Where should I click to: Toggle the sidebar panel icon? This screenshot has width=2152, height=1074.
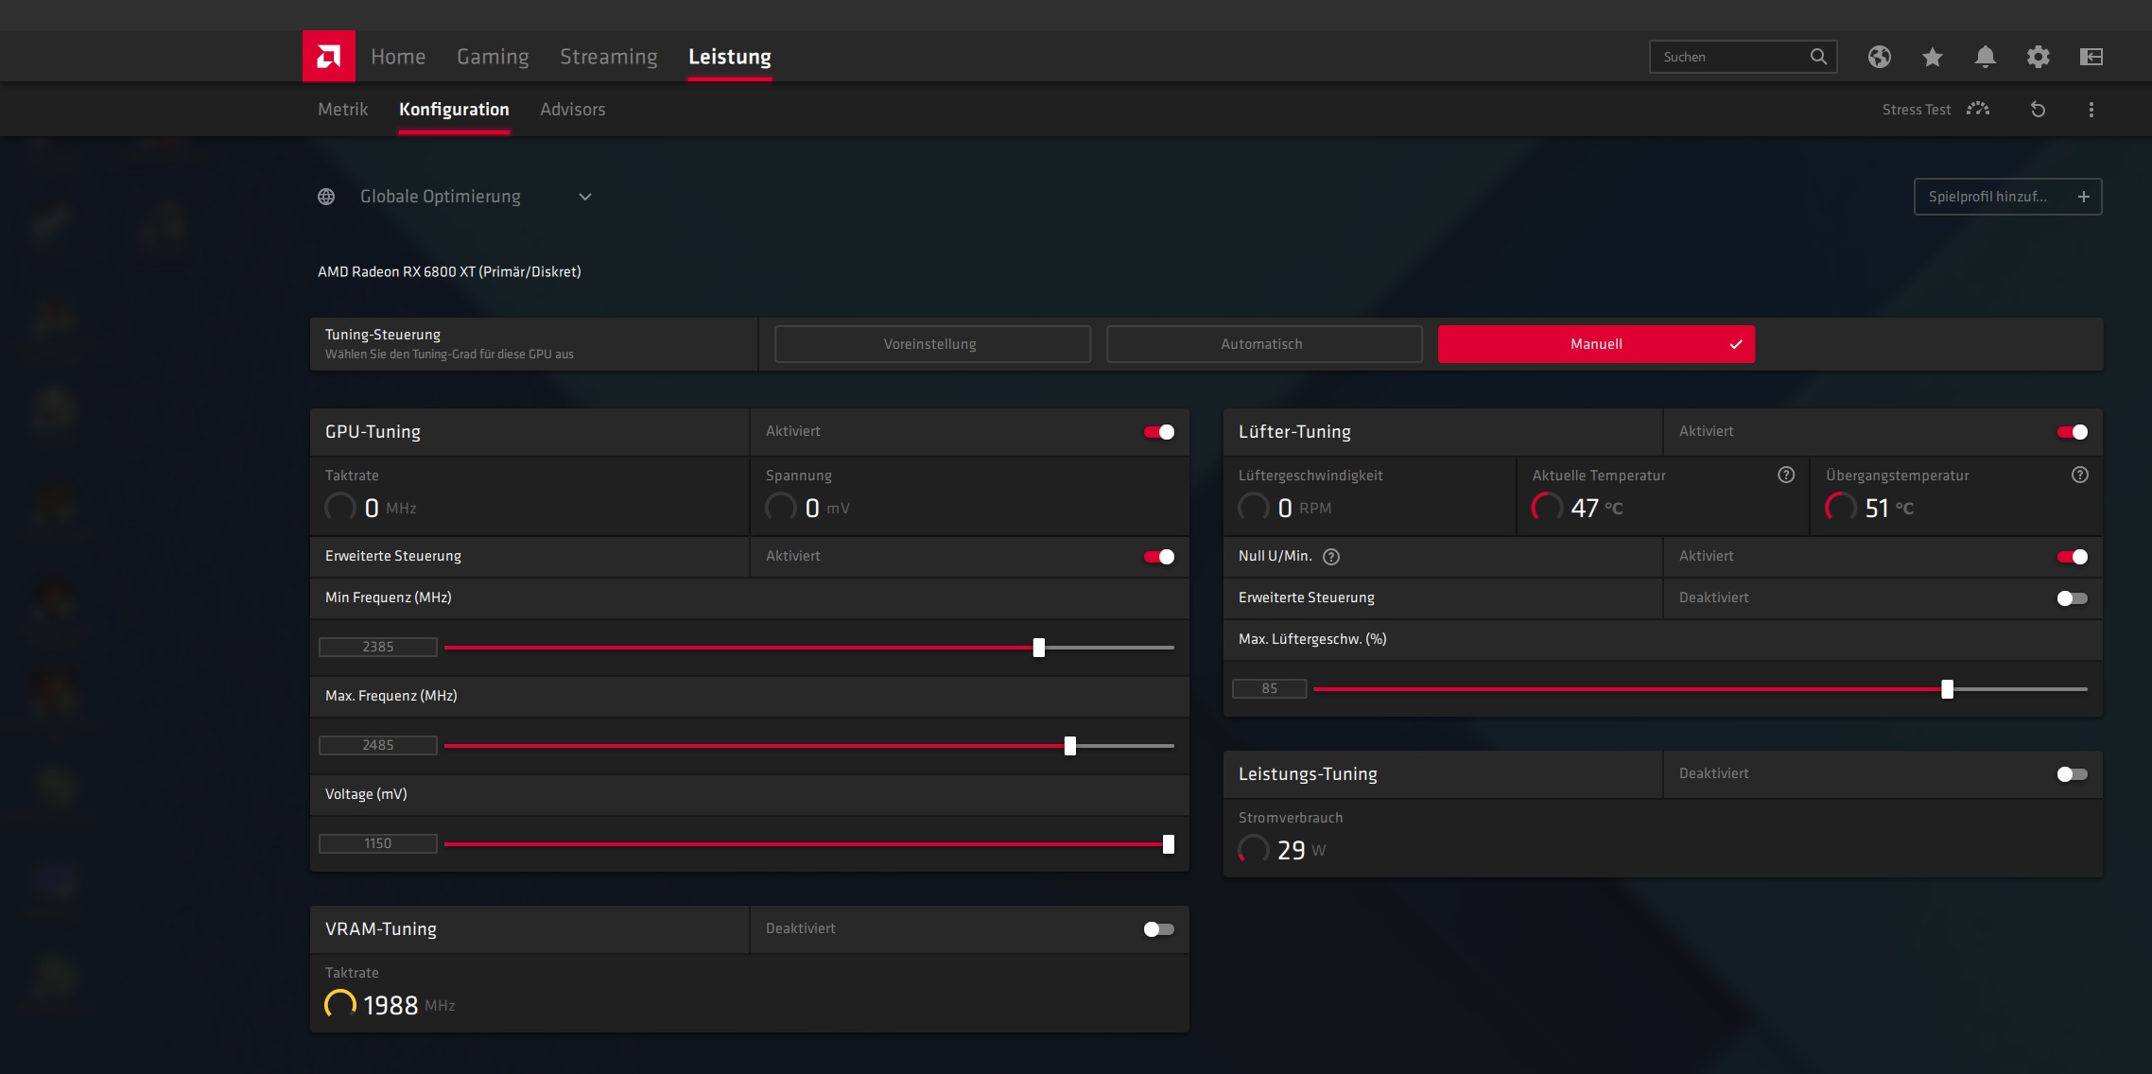click(2091, 57)
